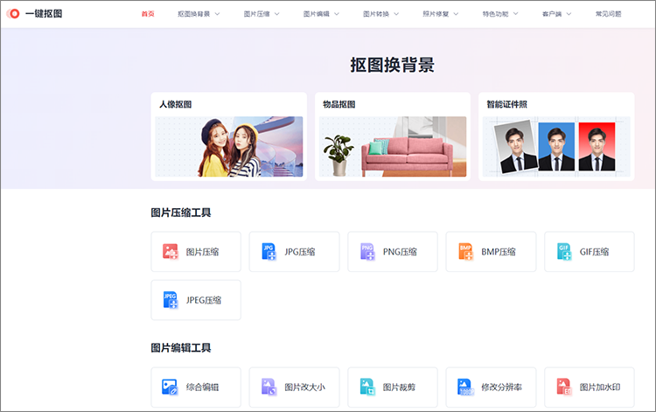This screenshot has height=412, width=656.
Task: Open the GIF压缩 tool label
Action: click(594, 252)
